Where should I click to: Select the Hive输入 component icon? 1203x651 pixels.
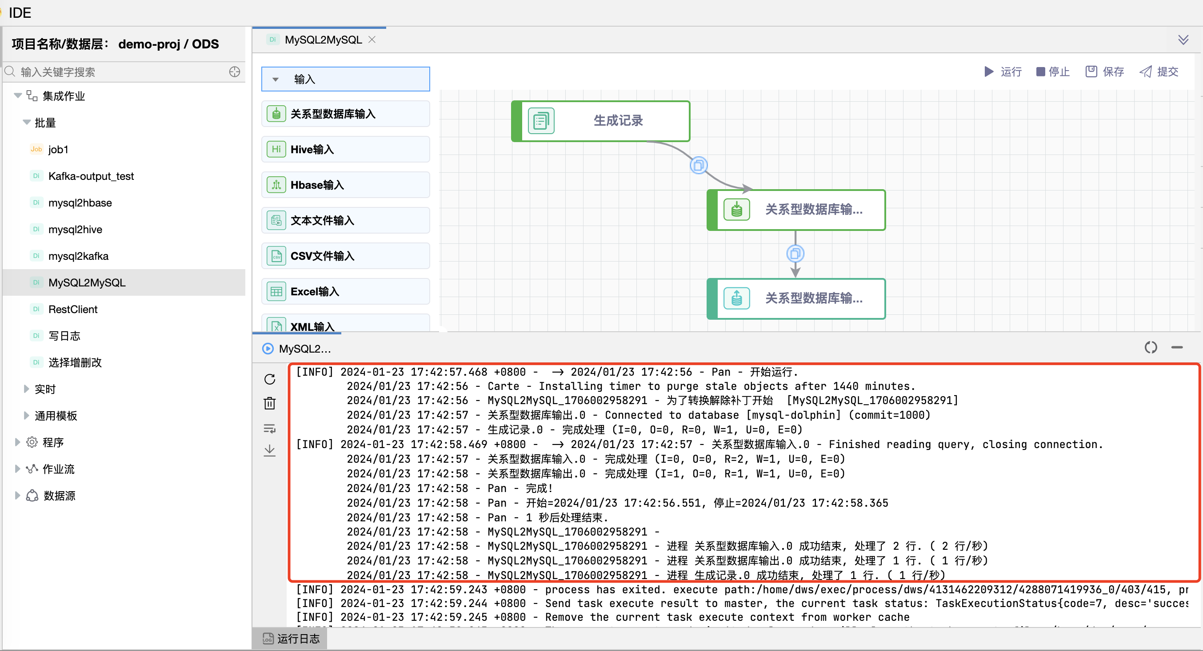pyautogui.click(x=276, y=149)
